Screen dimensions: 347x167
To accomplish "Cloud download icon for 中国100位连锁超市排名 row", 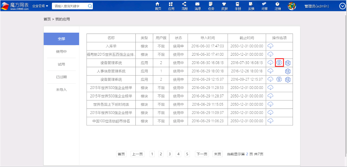I will coord(271,121).
